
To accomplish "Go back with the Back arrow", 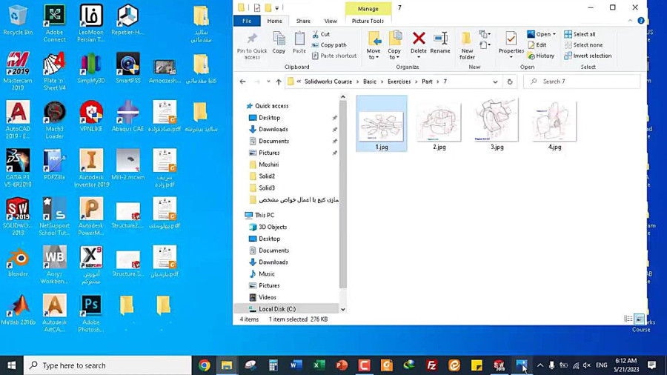I will click(x=242, y=82).
